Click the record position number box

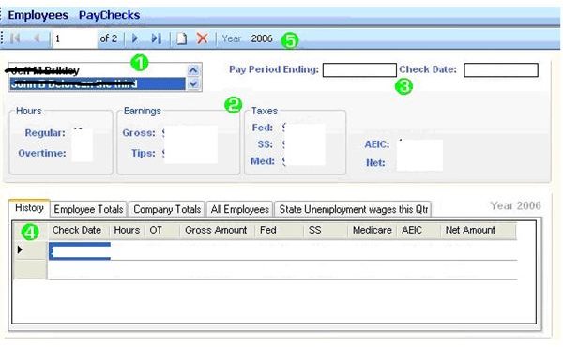tap(75, 38)
